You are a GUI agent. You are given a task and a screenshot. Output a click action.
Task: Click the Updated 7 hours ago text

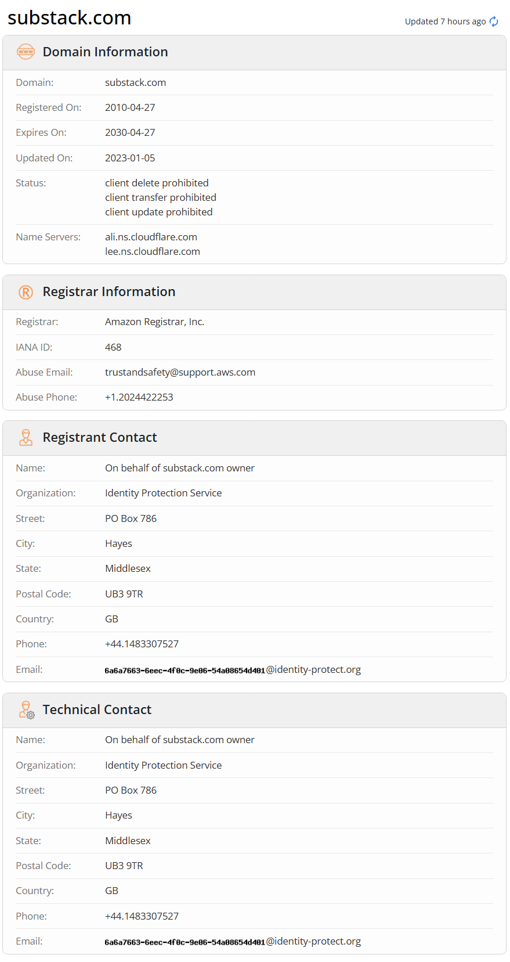click(445, 21)
